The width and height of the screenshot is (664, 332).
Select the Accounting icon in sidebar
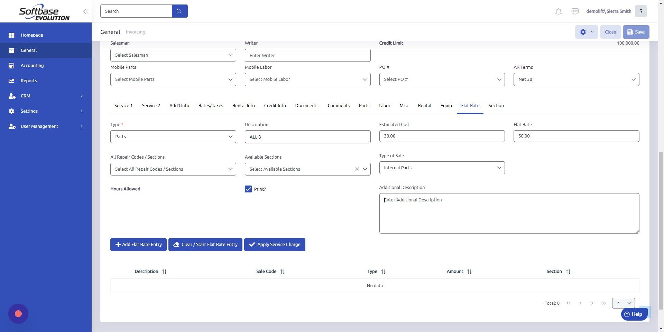pos(12,65)
